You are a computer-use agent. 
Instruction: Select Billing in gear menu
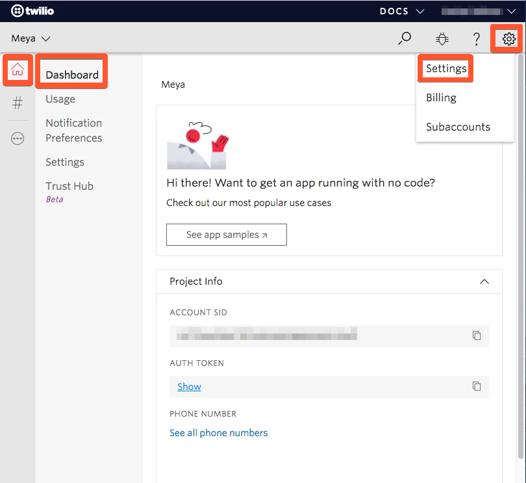(x=441, y=98)
